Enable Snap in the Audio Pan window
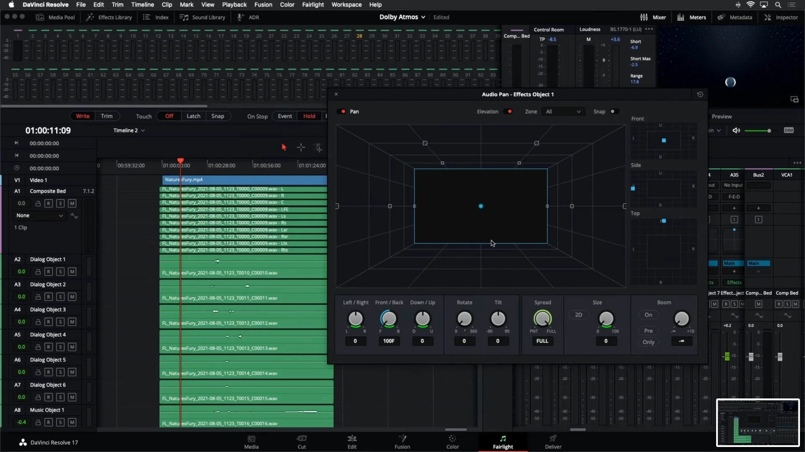 tap(614, 112)
